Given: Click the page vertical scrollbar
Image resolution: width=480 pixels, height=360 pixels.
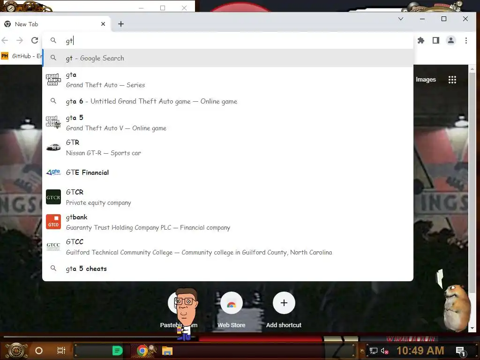Looking at the screenshot, I should coord(472,184).
